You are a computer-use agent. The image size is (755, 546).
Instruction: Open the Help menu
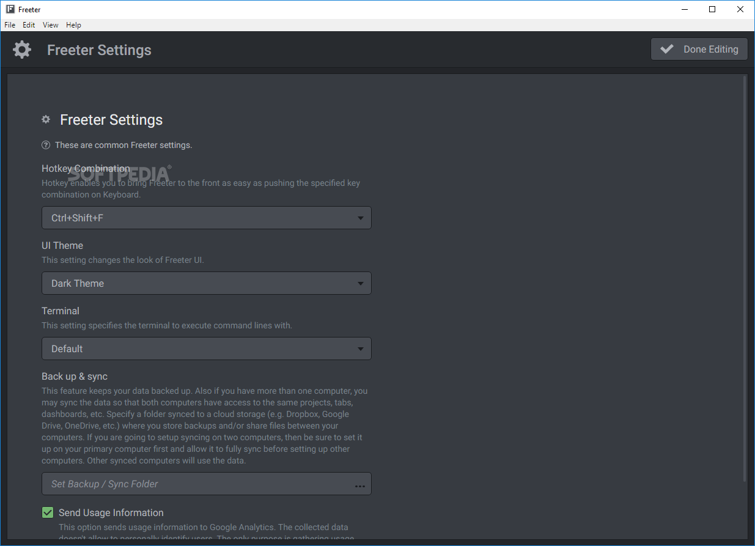(73, 25)
